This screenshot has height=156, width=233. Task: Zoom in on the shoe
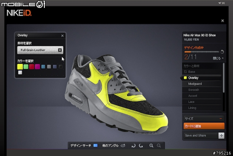click(151, 145)
